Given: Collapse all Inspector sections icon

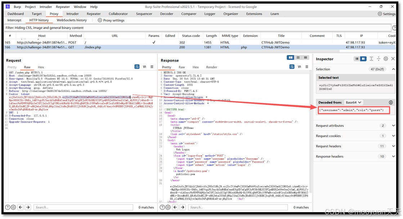Looking at the screenshot, I should pyautogui.click(x=379, y=59).
